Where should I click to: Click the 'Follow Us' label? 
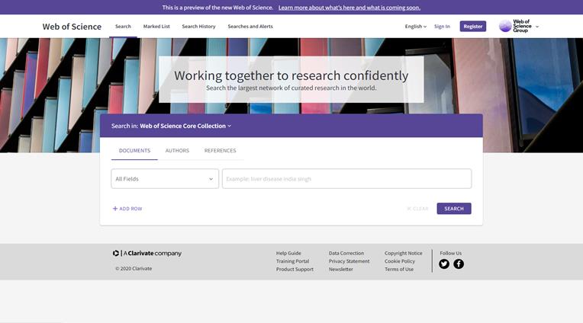point(451,253)
